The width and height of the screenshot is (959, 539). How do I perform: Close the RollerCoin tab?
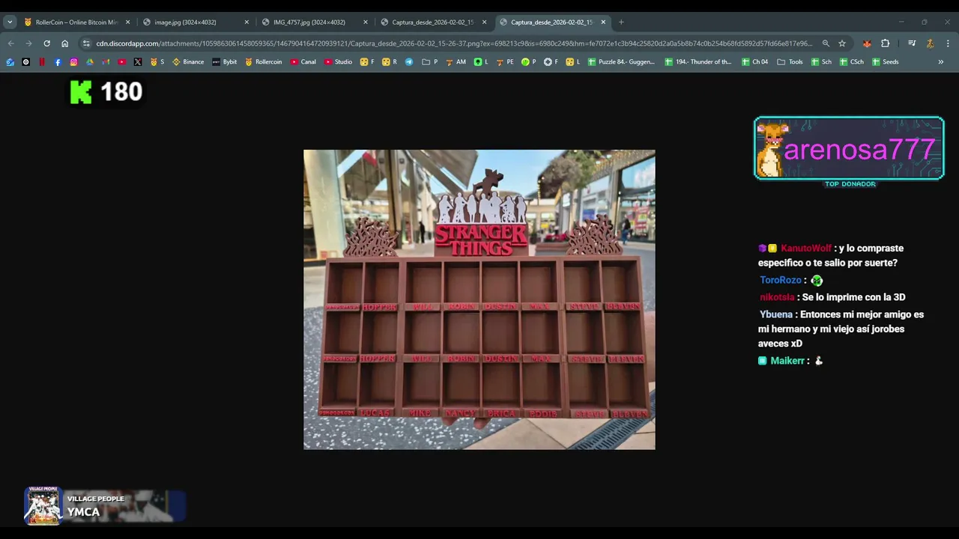[x=127, y=22]
